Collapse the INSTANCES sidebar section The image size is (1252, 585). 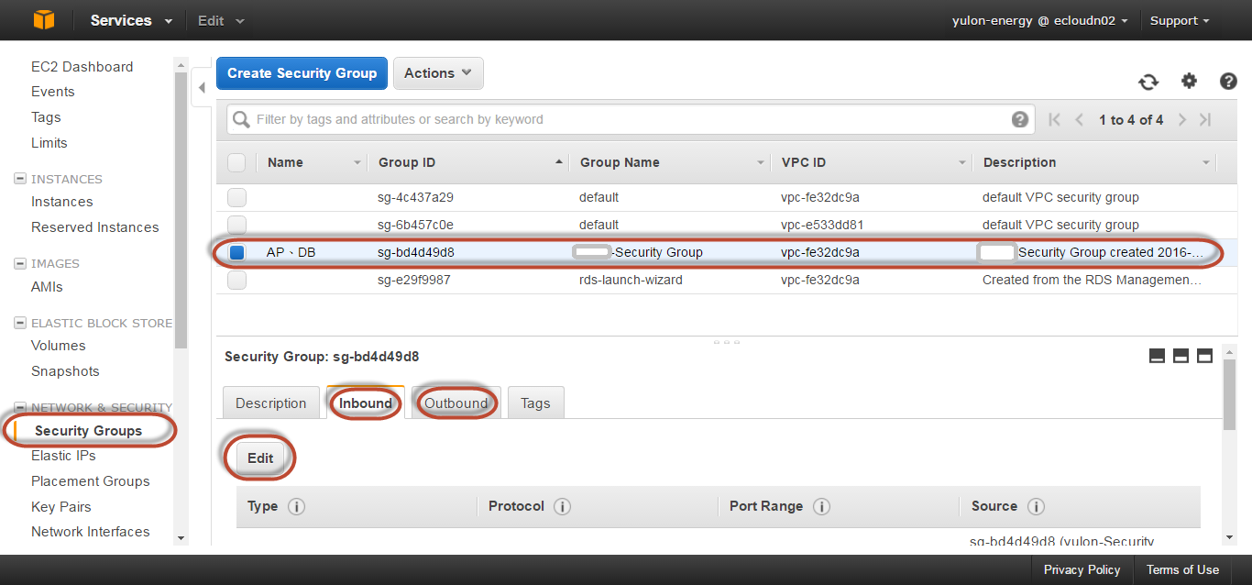point(20,179)
